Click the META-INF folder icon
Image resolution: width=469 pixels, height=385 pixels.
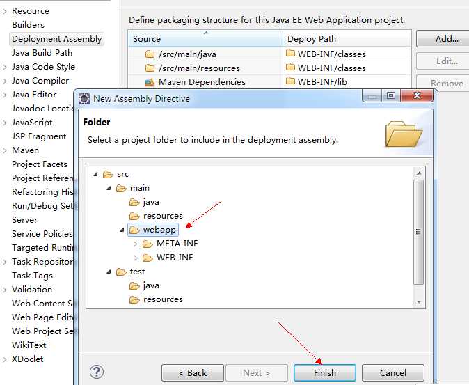click(148, 244)
